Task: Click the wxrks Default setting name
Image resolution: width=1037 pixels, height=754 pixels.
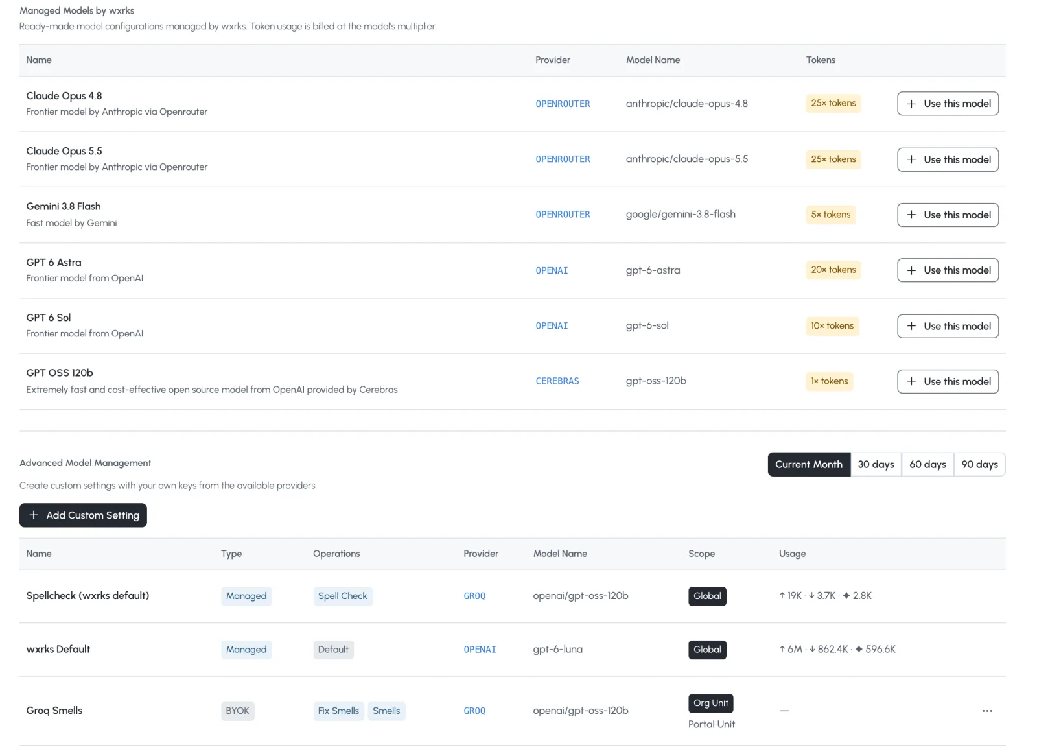Action: click(x=58, y=650)
